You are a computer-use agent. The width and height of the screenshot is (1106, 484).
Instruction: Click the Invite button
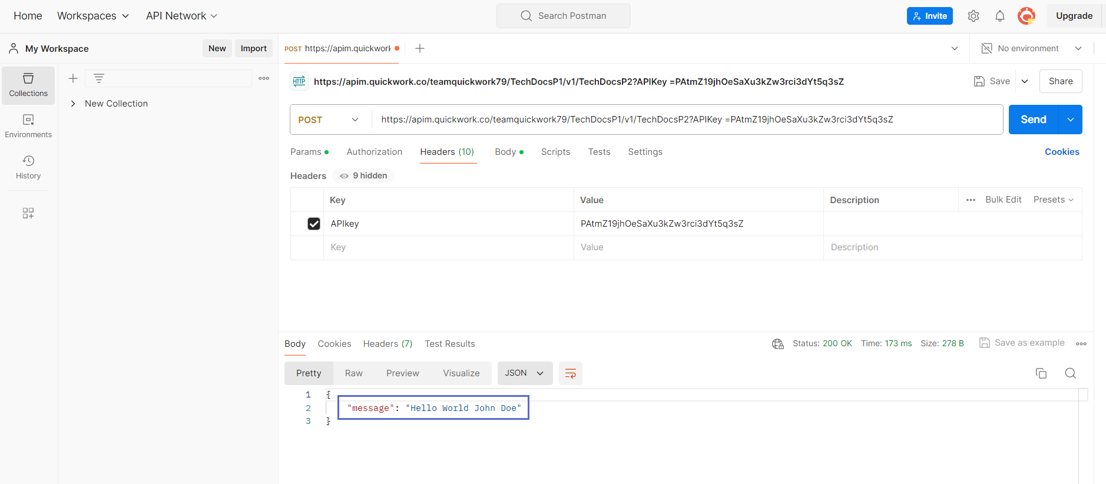pos(930,16)
